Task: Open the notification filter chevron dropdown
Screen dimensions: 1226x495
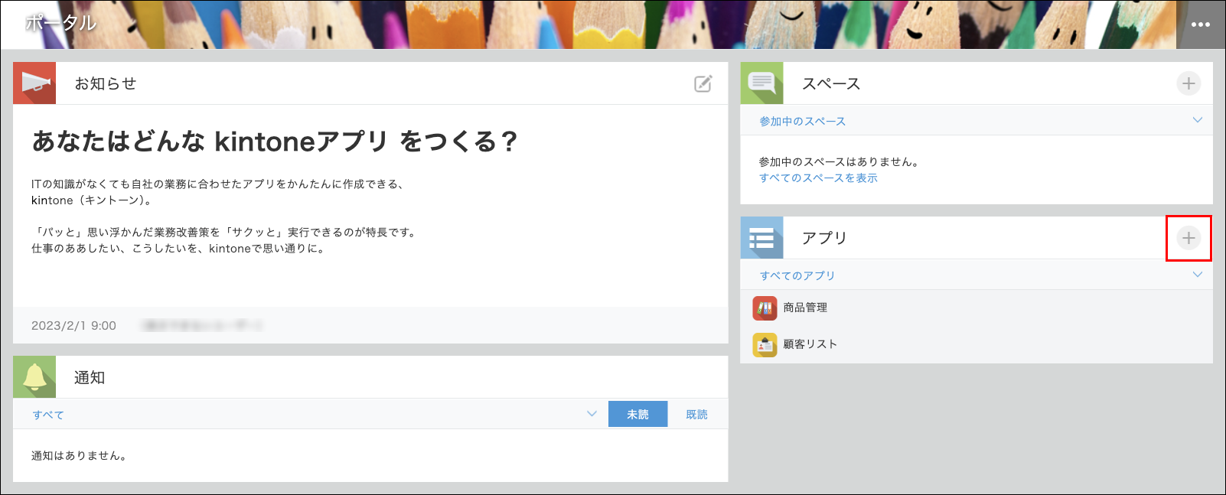Action: pyautogui.click(x=592, y=414)
